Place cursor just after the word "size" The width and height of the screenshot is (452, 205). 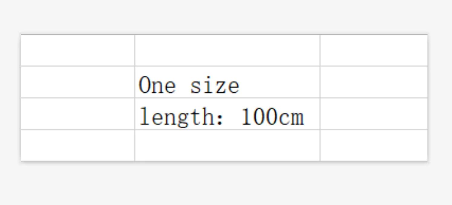point(240,85)
